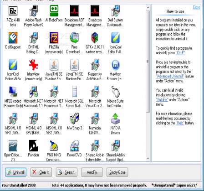
Task: Select Mouse Suite for Desktop icon
Action: click(x=115, y=92)
